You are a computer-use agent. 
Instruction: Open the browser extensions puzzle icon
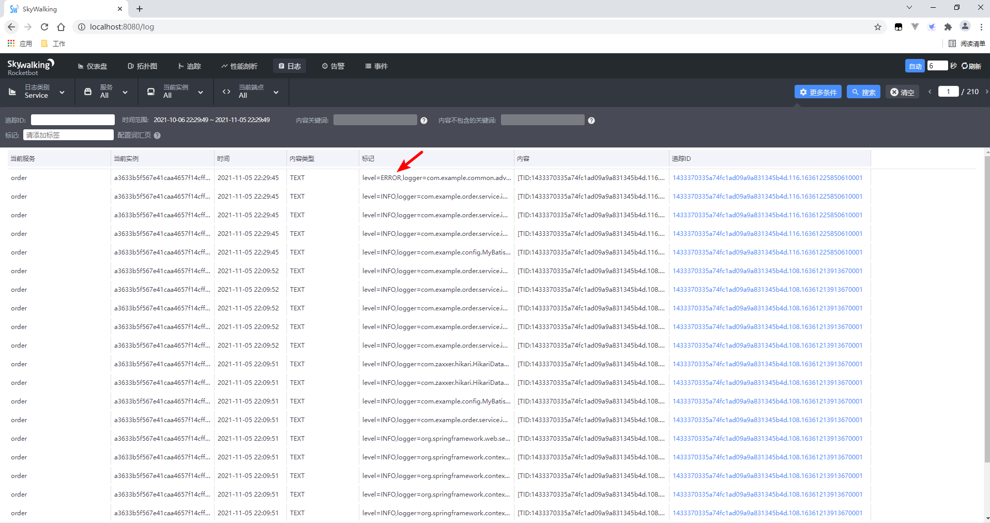pos(948,27)
